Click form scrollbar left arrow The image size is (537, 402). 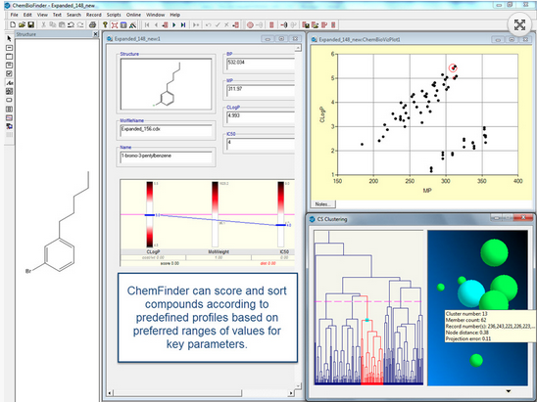[110, 393]
